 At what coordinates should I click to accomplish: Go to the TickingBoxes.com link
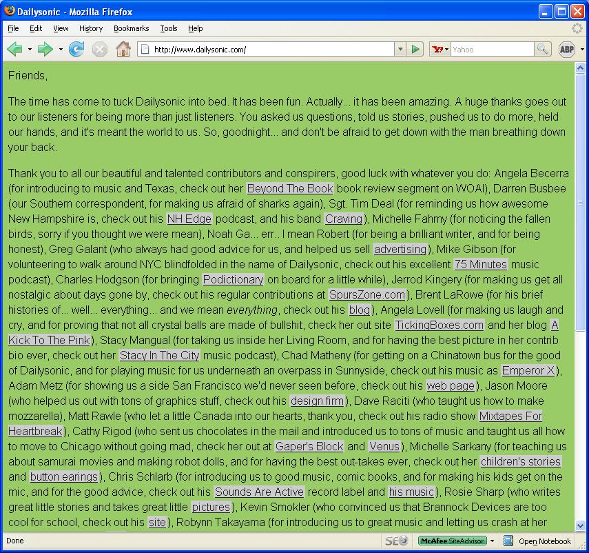(440, 325)
